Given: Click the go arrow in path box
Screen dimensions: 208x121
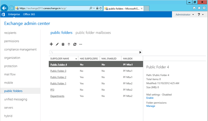Looking at the screenshot, I should (x=140, y=52).
